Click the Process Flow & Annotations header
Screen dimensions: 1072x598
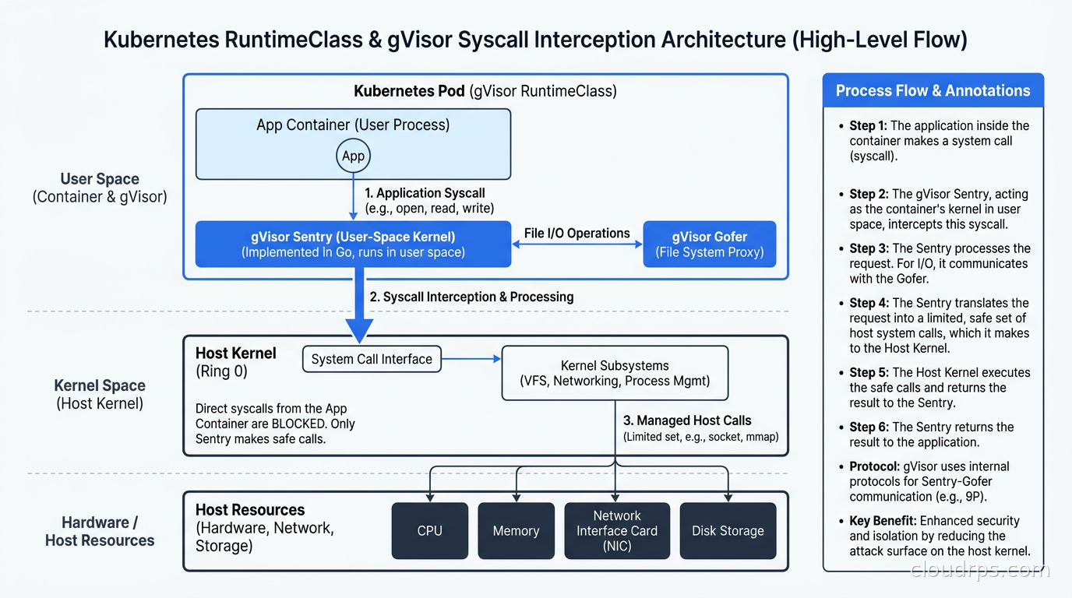[x=933, y=90]
